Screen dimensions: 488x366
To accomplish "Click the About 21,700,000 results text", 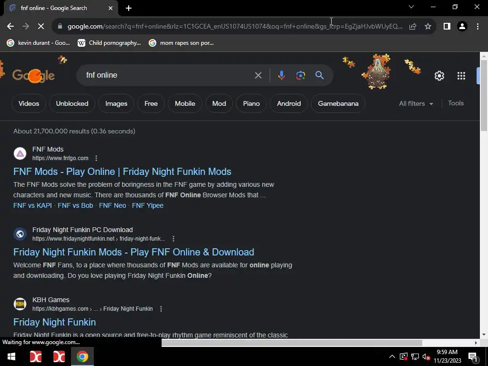I will tap(74, 132).
